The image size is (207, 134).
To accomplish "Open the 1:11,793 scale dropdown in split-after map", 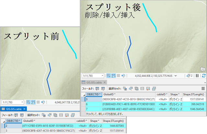I will click(x=103, y=76).
